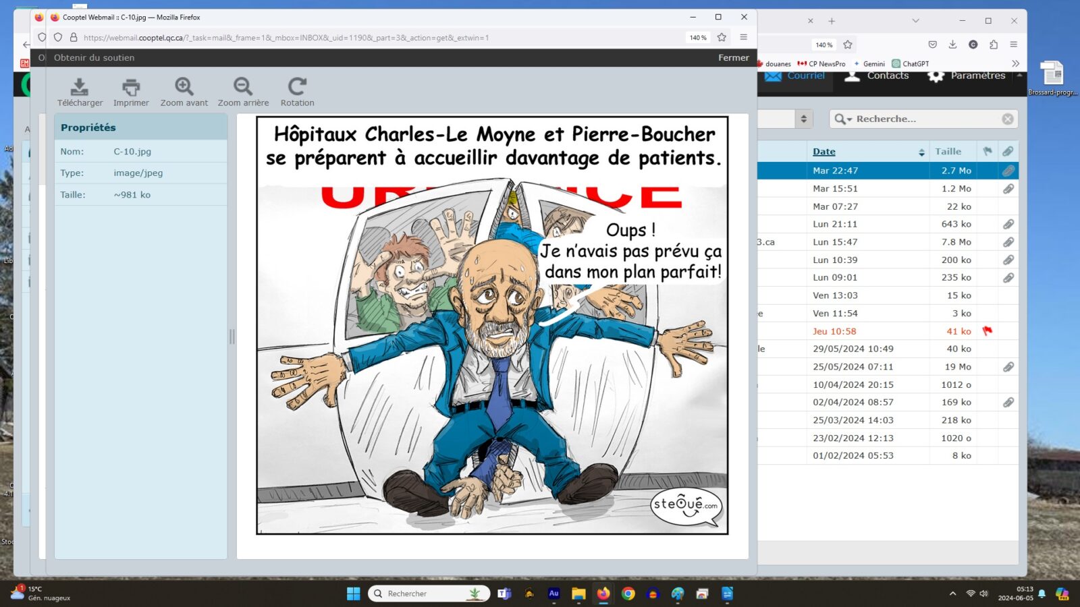This screenshot has width=1080, height=607.
Task: Open the search options dropdown beside Recherche
Action: point(844,119)
